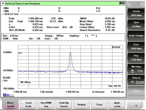The height and width of the screenshot is (110, 146).
Task: Adjust the Span 10.00nm softkey
Action: 136,24
